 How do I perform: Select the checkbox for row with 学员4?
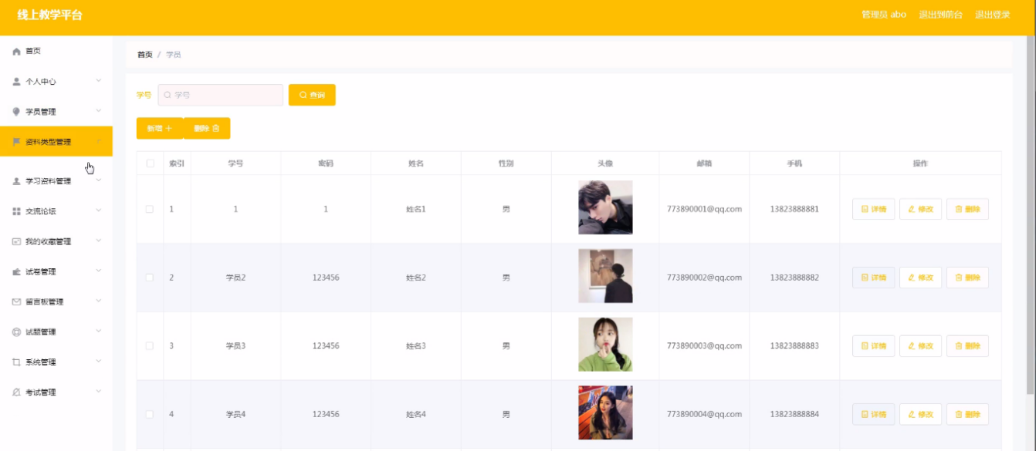(150, 415)
